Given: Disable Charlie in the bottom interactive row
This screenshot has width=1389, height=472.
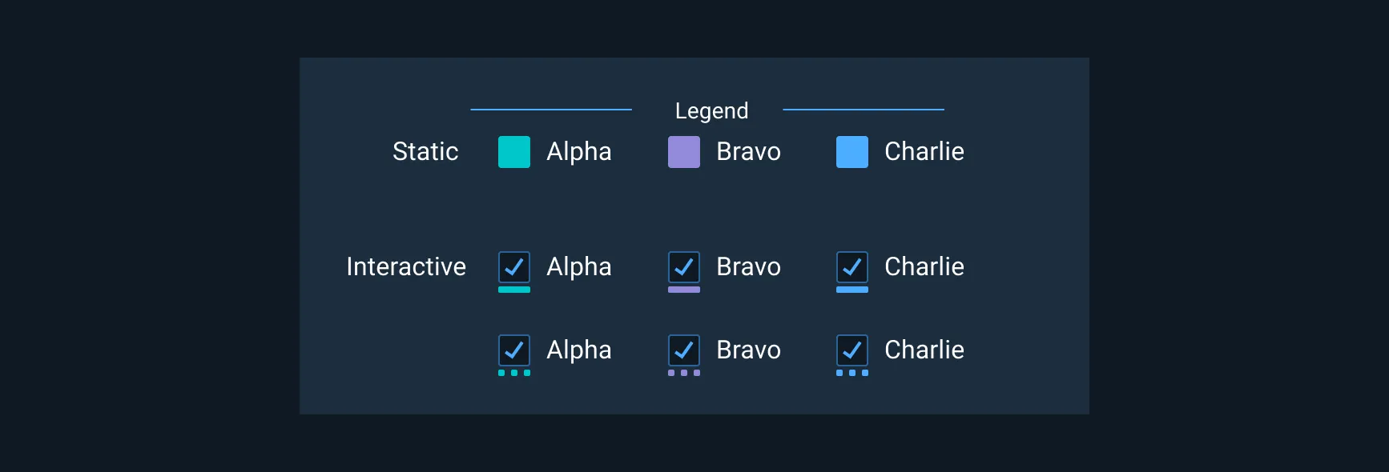Looking at the screenshot, I should [852, 350].
